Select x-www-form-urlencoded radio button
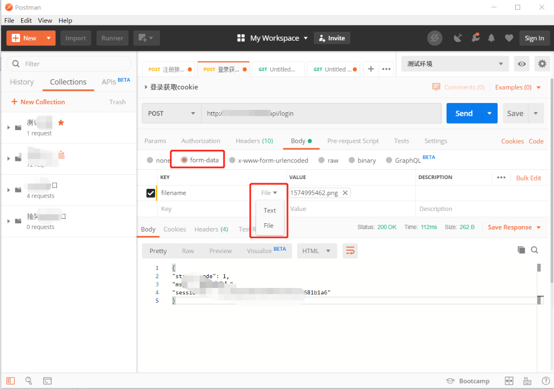The image size is (554, 389). 232,160
